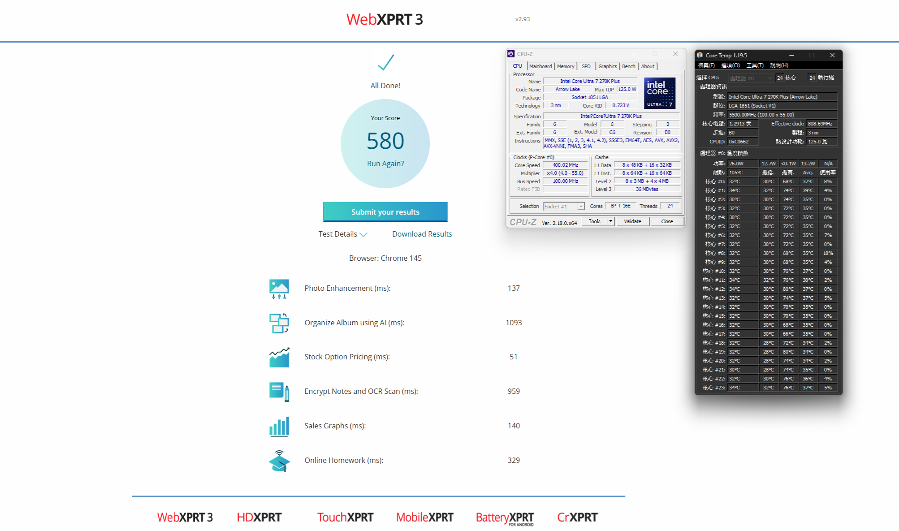Click the Stock Option Pricing chart icon

point(279,357)
